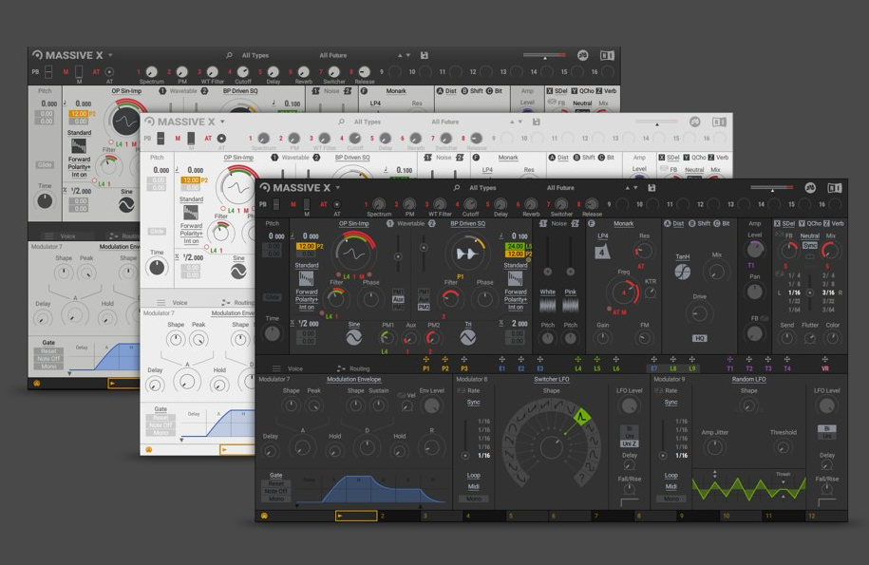
Task: Click the Loop button in Modulator 8
Action: [x=473, y=475]
